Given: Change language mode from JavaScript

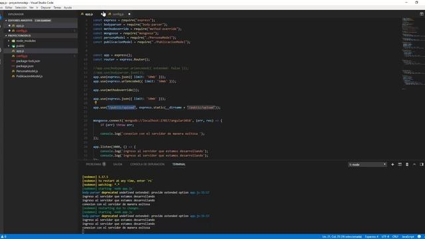Looking at the screenshot, I should (408, 236).
